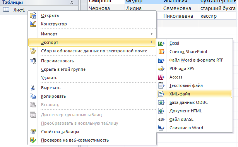
Task: Expand the Экспорт submenu arrow
Action: click(x=151, y=42)
